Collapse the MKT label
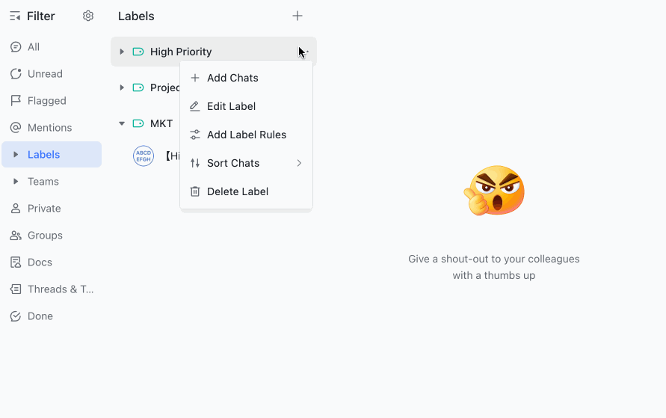Viewport: 666px width, 418px height. (x=122, y=123)
